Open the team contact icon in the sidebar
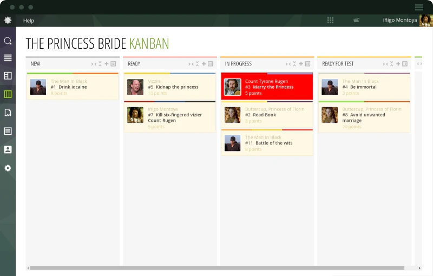 tap(8, 149)
